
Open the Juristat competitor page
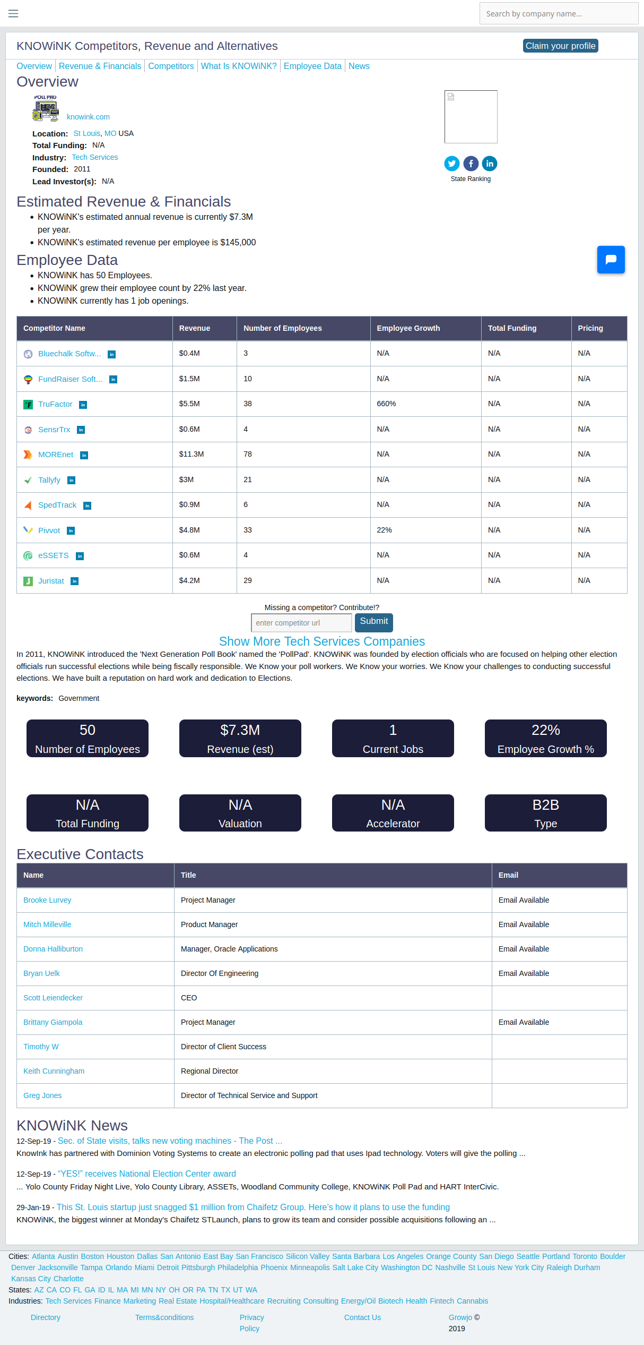tap(51, 581)
